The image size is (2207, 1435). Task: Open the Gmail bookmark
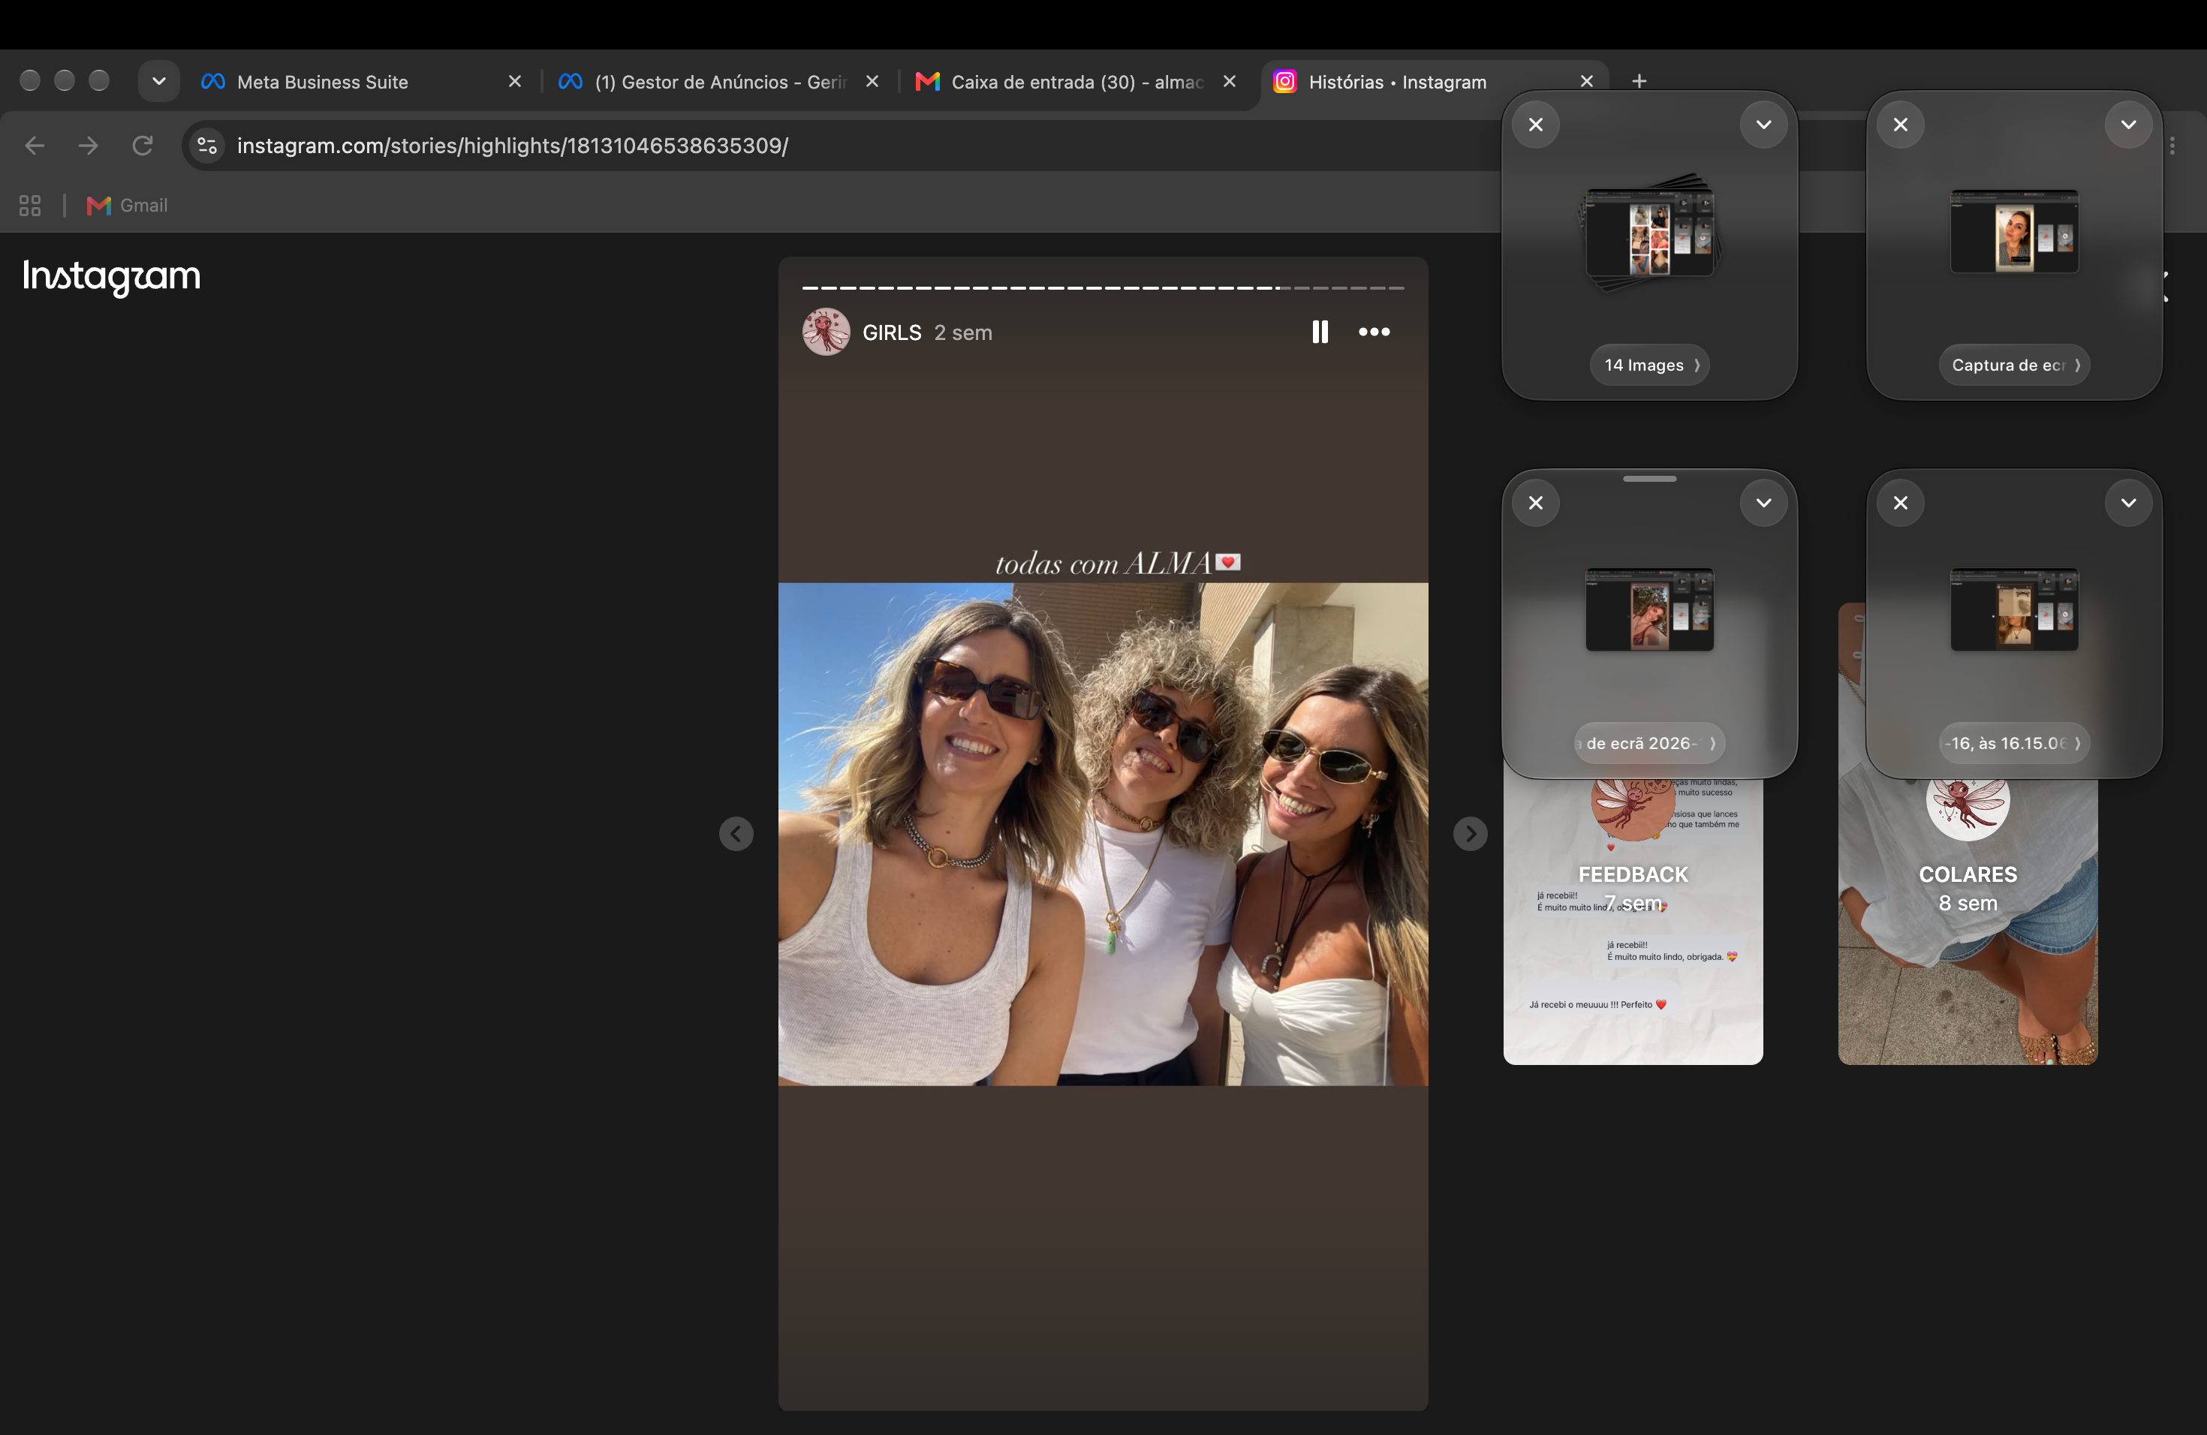click(x=127, y=205)
